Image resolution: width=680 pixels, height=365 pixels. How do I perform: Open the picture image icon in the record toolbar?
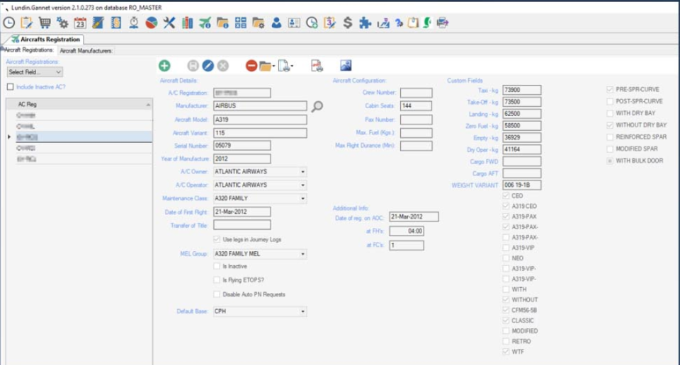[x=346, y=66]
